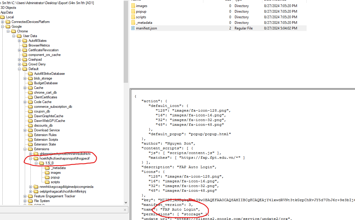This screenshot has width=355, height=220.
Task: Expand the Crowd Deny tree node
Action: coord(19,64)
